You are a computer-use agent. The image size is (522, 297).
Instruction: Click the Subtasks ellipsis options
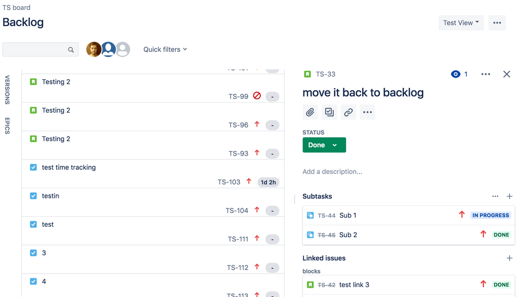(495, 196)
